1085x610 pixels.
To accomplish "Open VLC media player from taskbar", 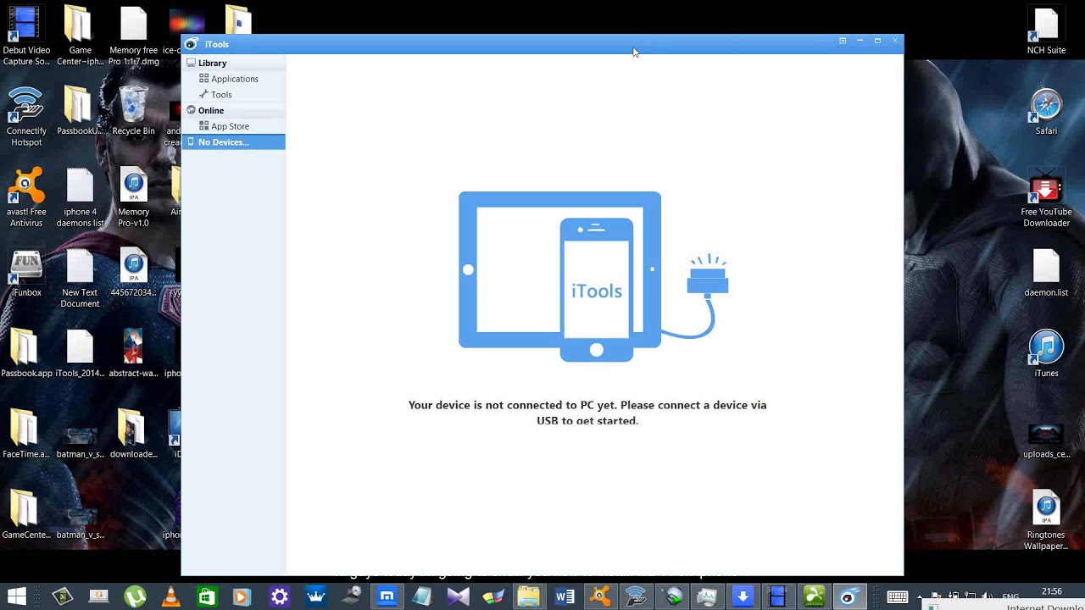I will pyautogui.click(x=170, y=596).
